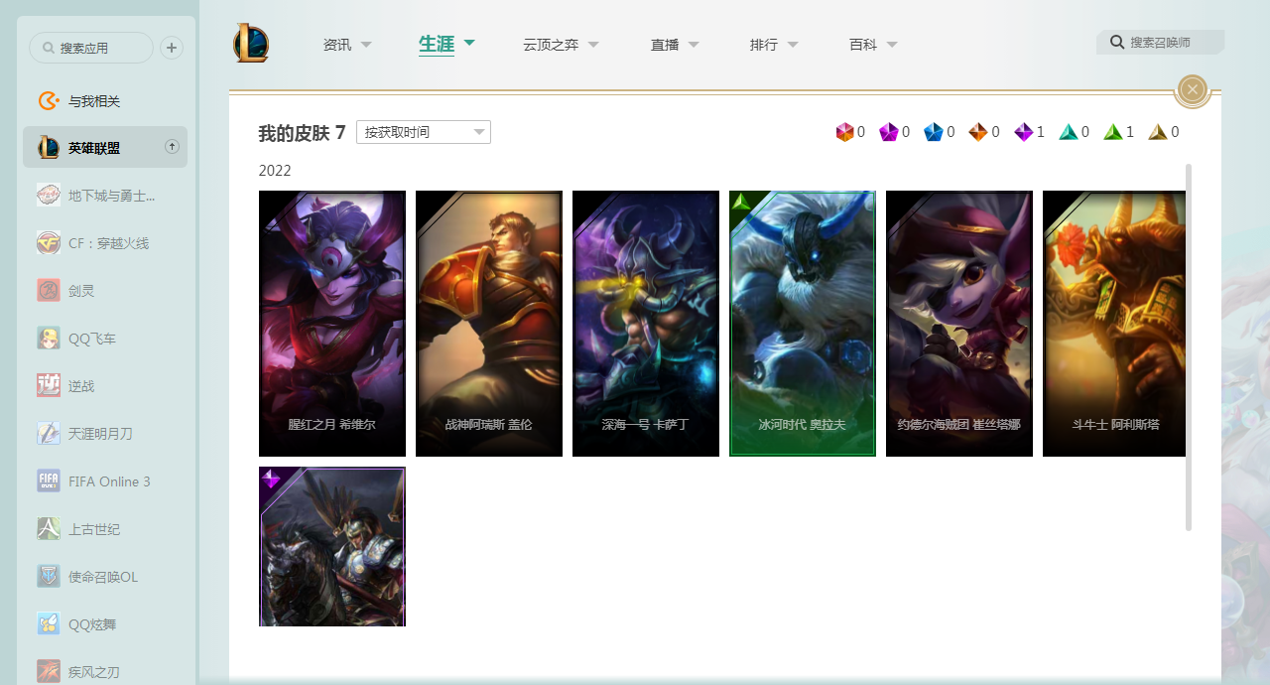Viewport: 1270px width, 685px height.
Task: Add an application with the plus icon
Action: tap(172, 48)
